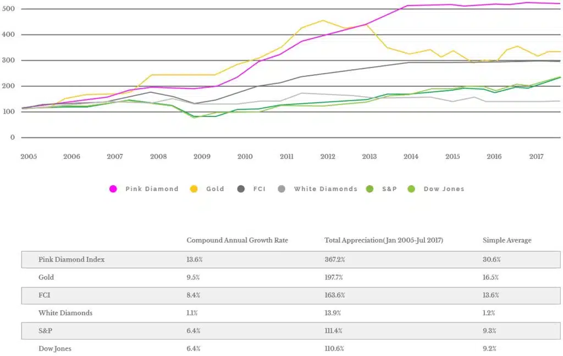
Task: Click the 1.1% White Diamonds growth rate
Action: point(192,313)
